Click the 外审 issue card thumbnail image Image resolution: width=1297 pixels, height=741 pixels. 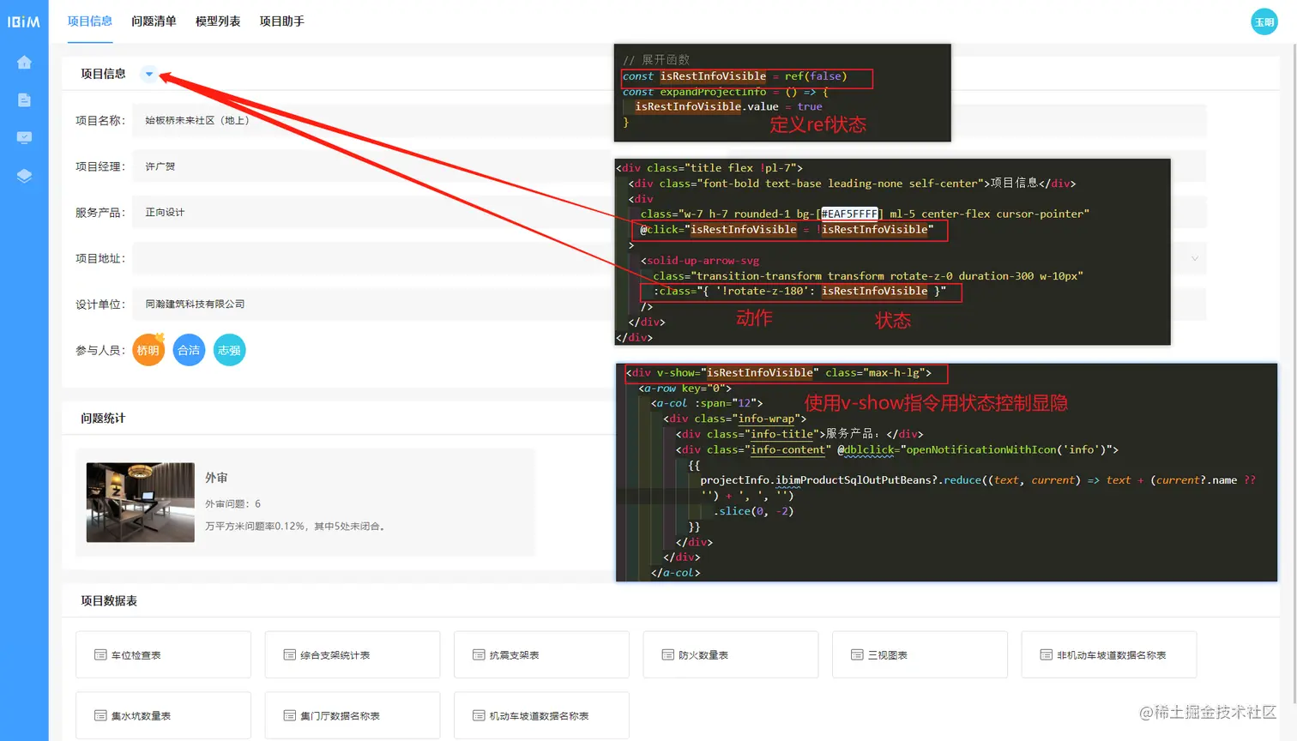point(141,503)
